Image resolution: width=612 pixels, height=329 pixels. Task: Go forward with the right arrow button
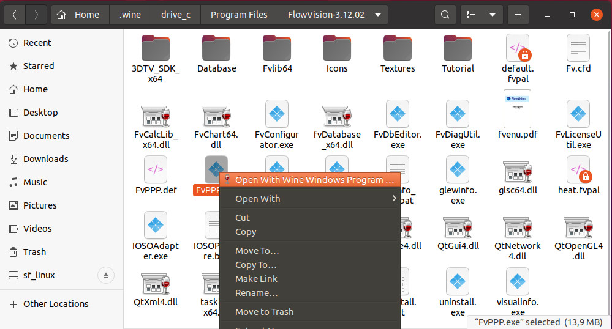pos(36,15)
